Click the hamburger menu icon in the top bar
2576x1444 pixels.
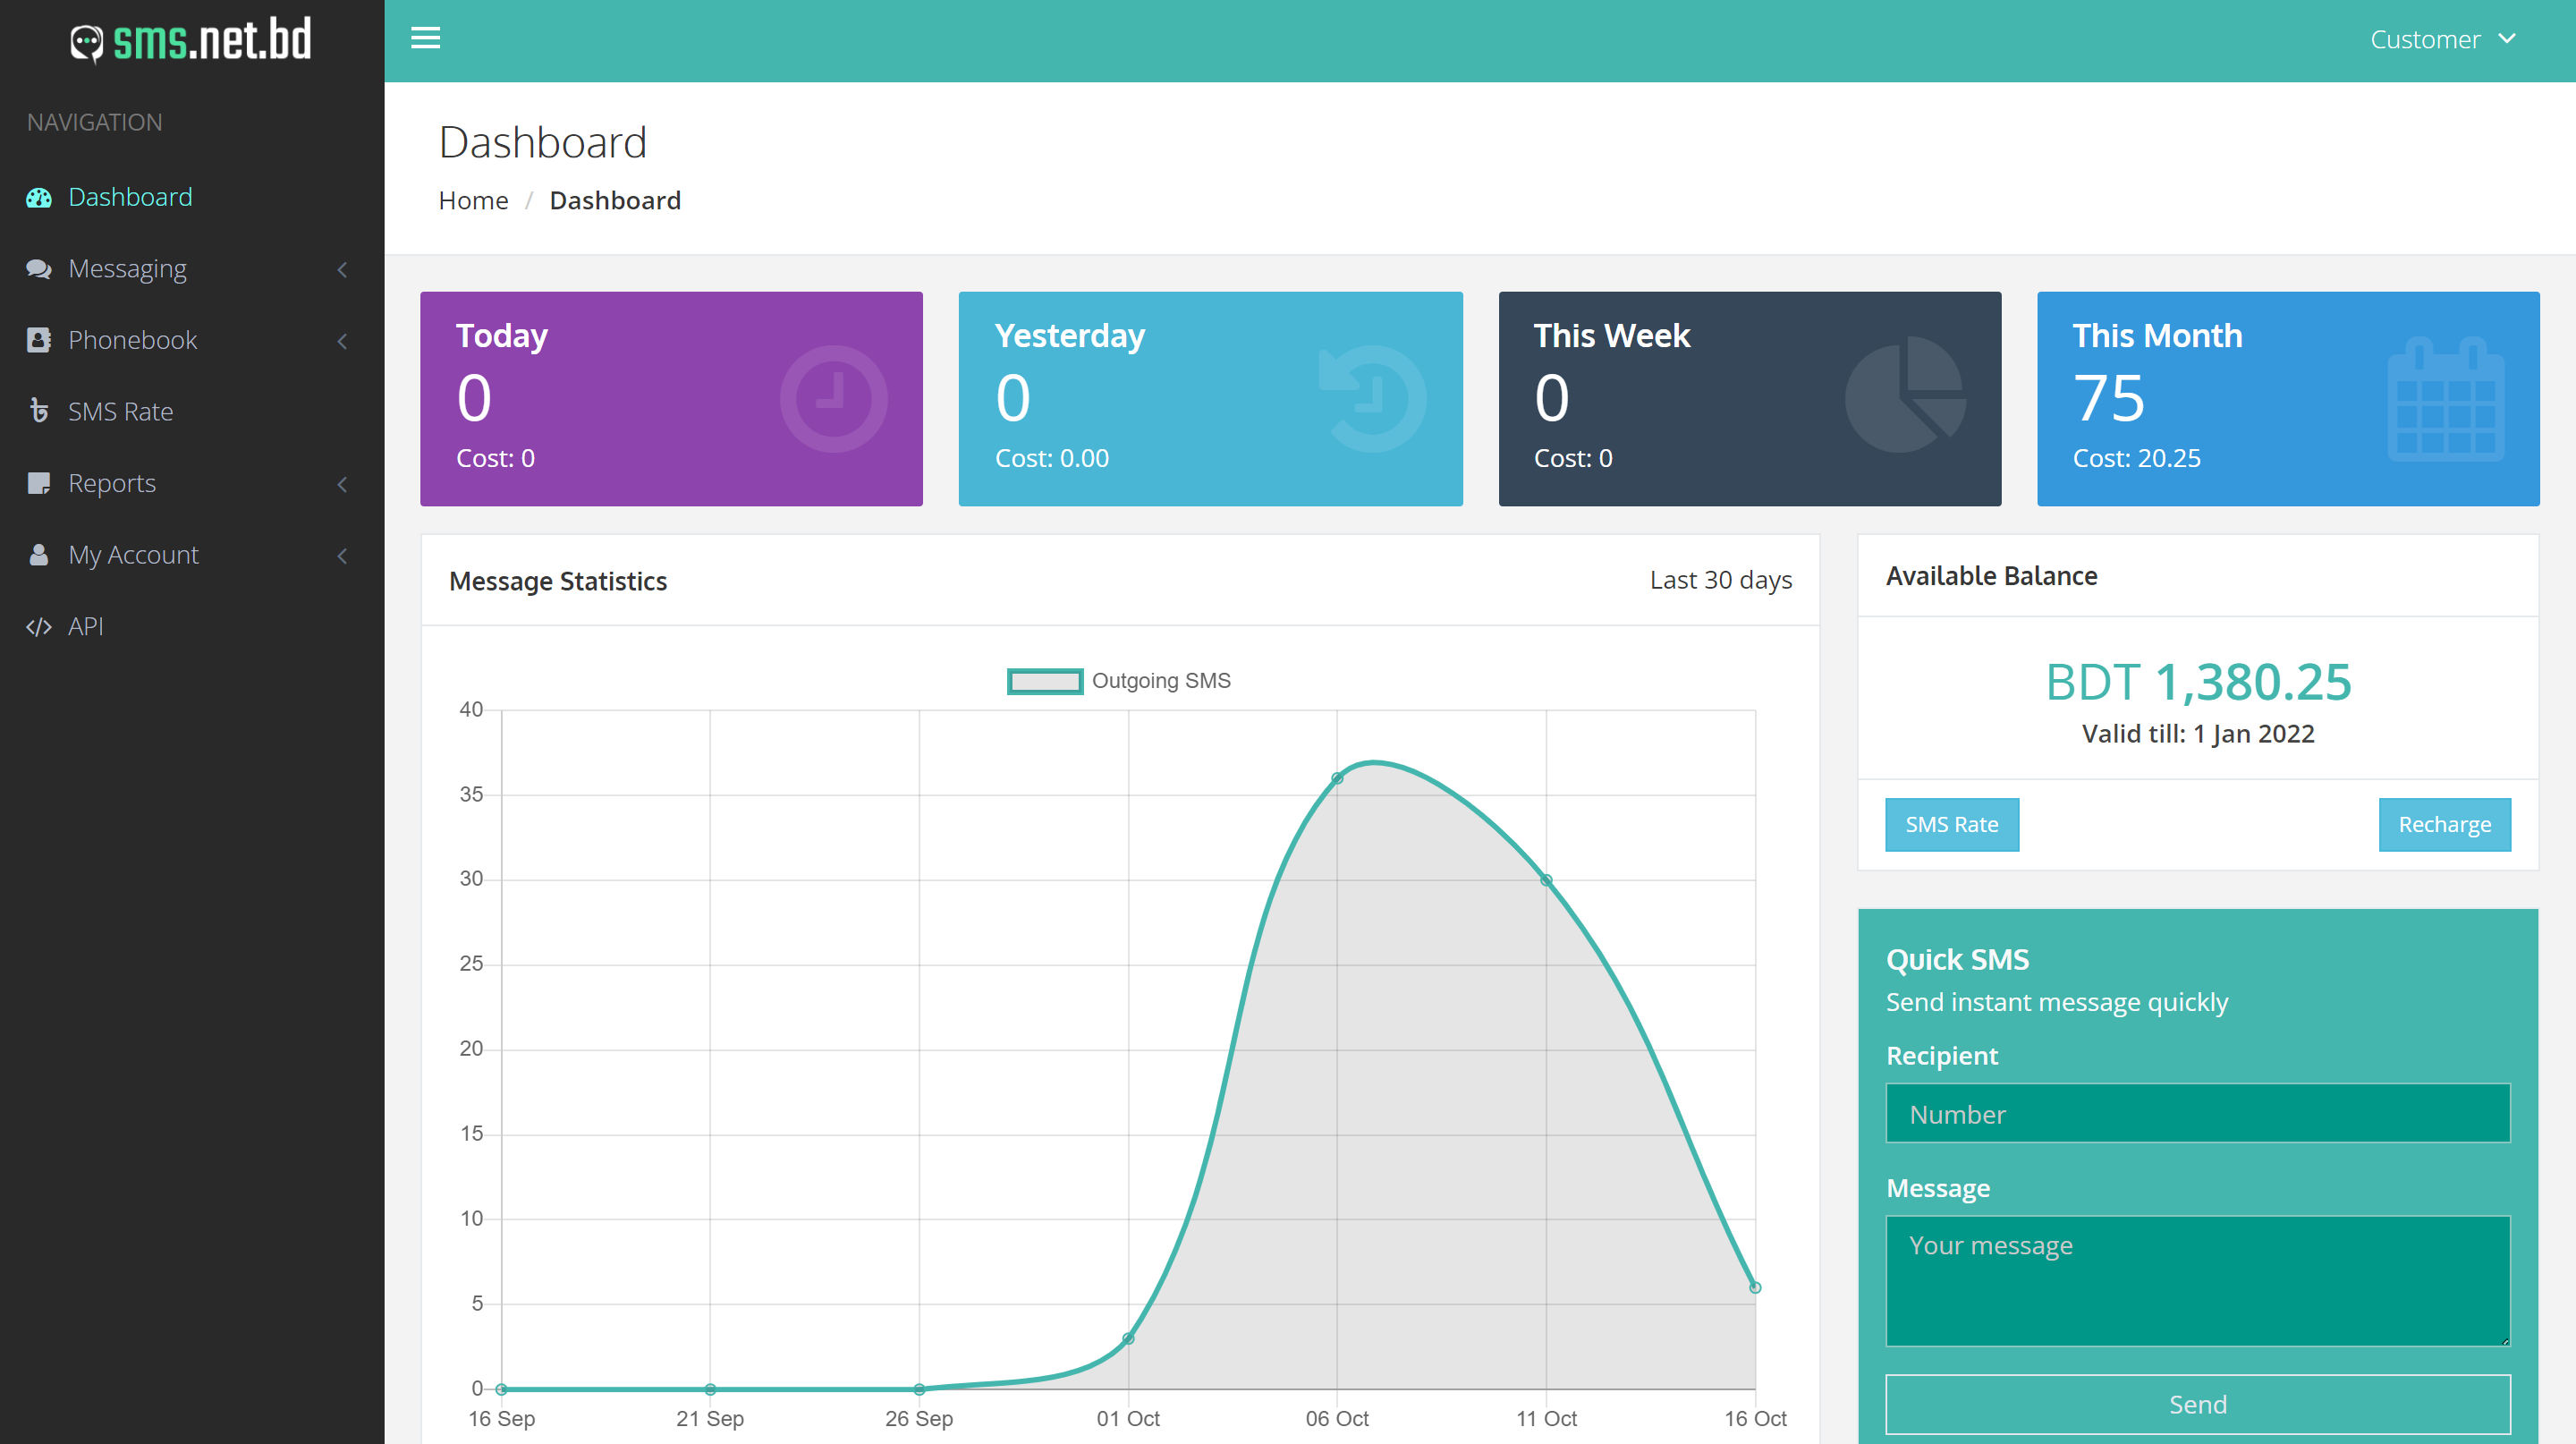click(425, 38)
